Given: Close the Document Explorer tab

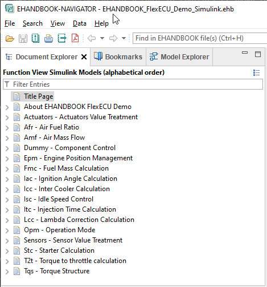Looking at the screenshot, I should pos(84,57).
